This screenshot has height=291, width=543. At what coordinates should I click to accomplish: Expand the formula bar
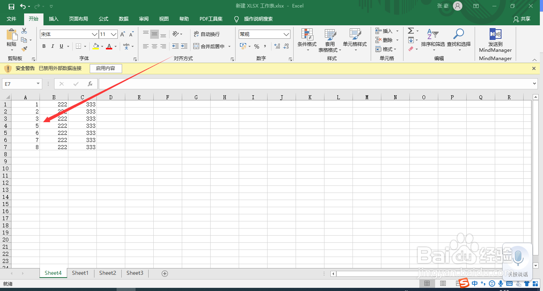535,84
